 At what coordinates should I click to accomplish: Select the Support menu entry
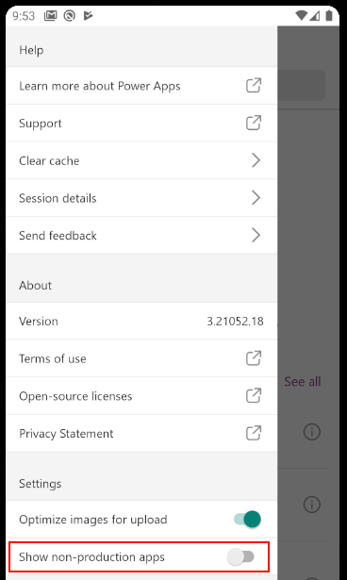pos(141,124)
